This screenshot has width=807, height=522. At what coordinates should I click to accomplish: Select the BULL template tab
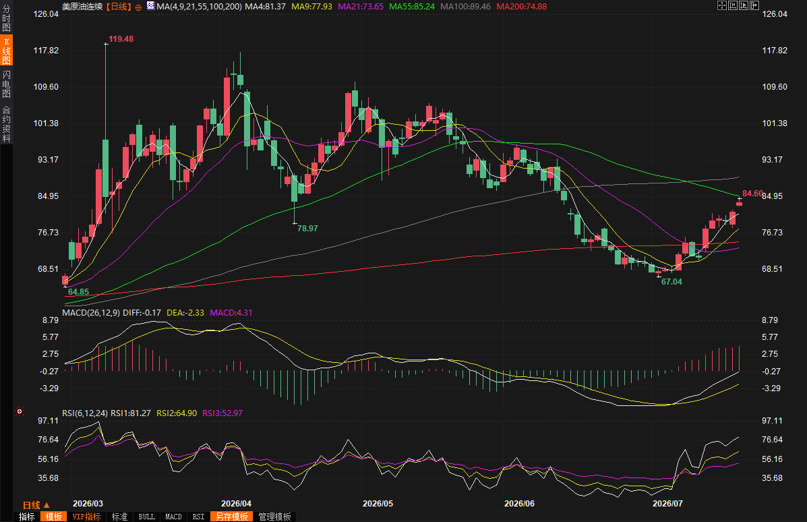[147, 517]
